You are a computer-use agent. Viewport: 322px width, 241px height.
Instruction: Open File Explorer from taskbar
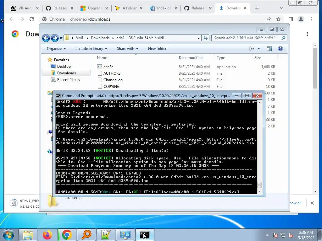28,235
